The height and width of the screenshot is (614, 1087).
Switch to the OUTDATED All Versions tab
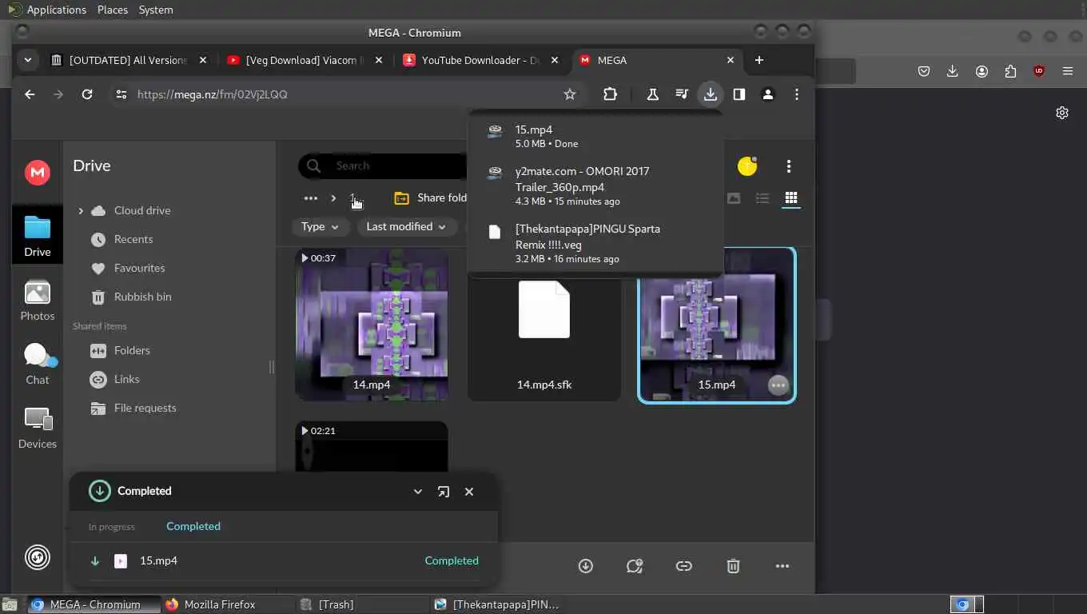pyautogui.click(x=128, y=60)
